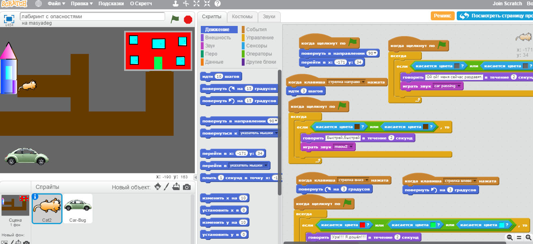Image resolution: width=533 pixels, height=244 pixels.
Task: Select the Движение block category
Action: (x=219, y=30)
